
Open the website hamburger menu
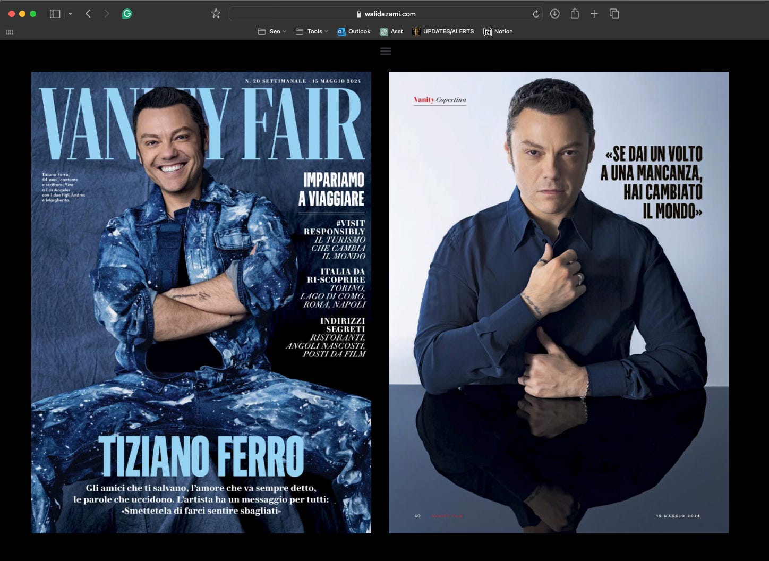coord(386,51)
